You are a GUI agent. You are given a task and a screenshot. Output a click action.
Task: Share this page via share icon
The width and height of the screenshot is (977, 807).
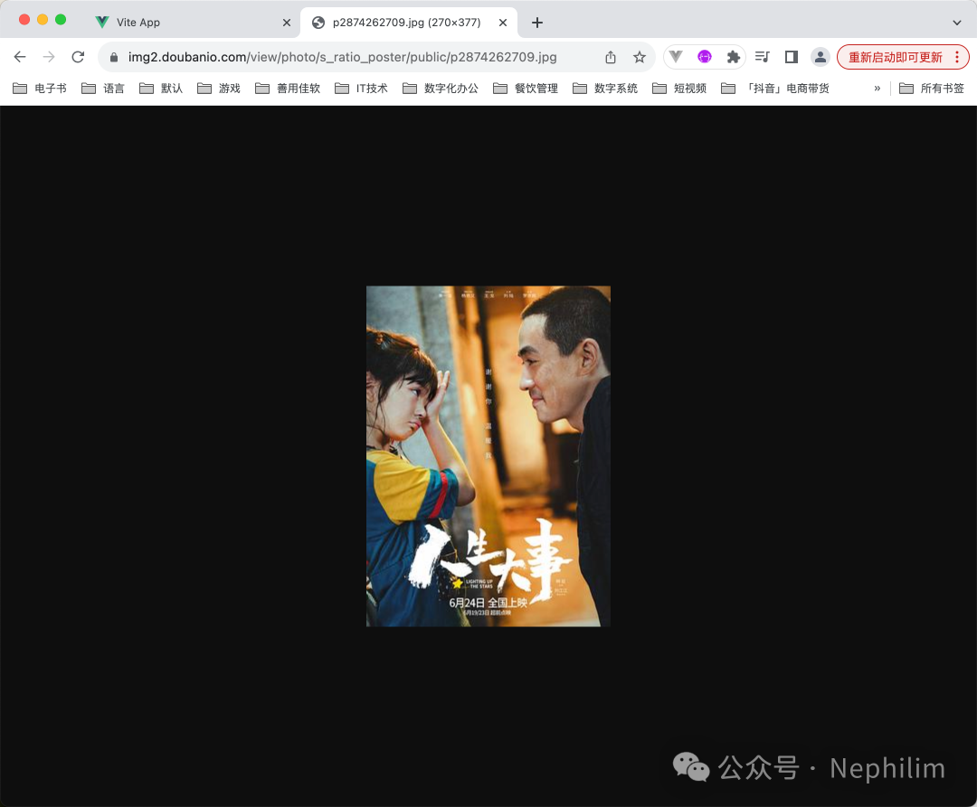(x=611, y=57)
